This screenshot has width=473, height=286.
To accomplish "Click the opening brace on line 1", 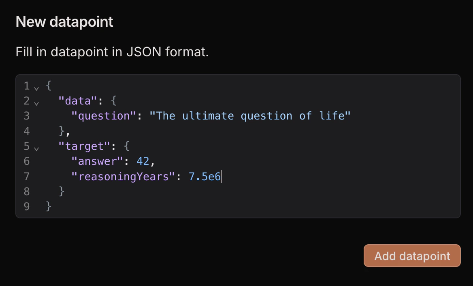I will 48,85.
